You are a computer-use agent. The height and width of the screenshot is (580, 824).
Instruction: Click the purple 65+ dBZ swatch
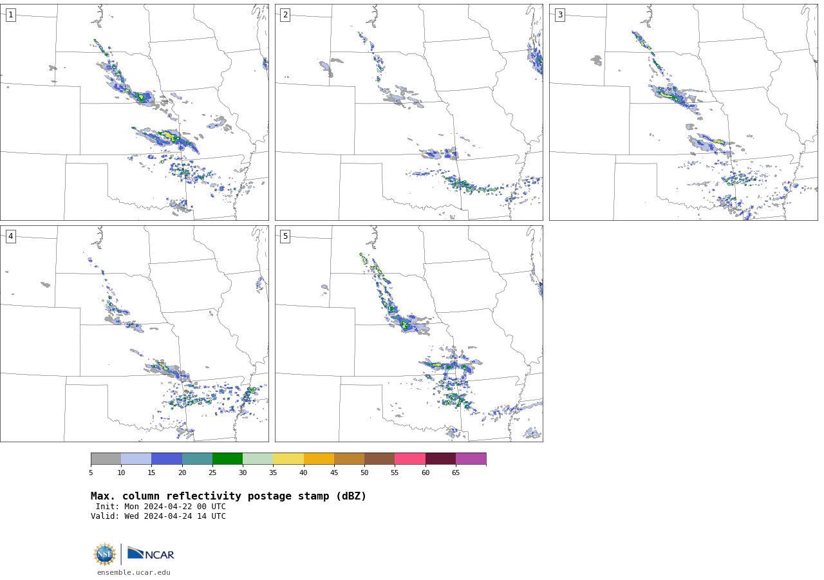click(471, 459)
